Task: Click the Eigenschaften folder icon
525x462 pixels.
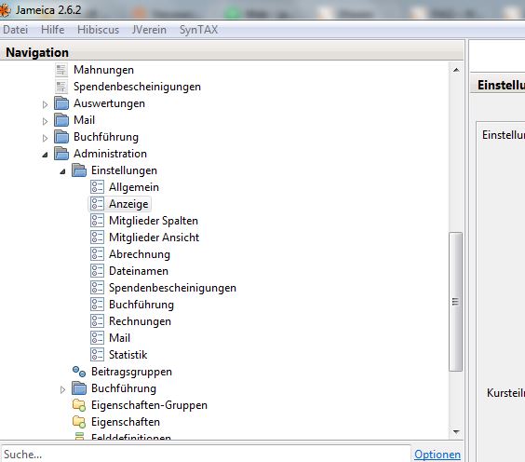Action: click(79, 422)
